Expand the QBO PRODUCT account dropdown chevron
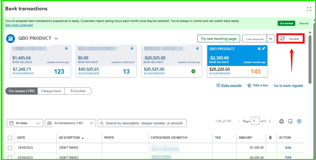 pyautogui.click(x=56, y=38)
